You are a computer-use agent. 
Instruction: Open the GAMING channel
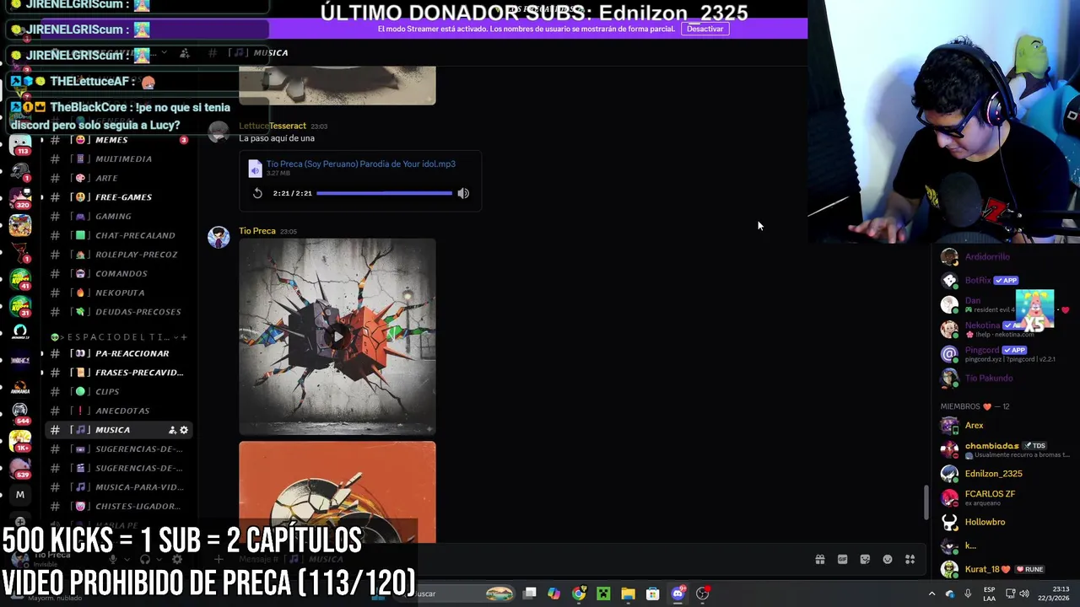point(118,216)
